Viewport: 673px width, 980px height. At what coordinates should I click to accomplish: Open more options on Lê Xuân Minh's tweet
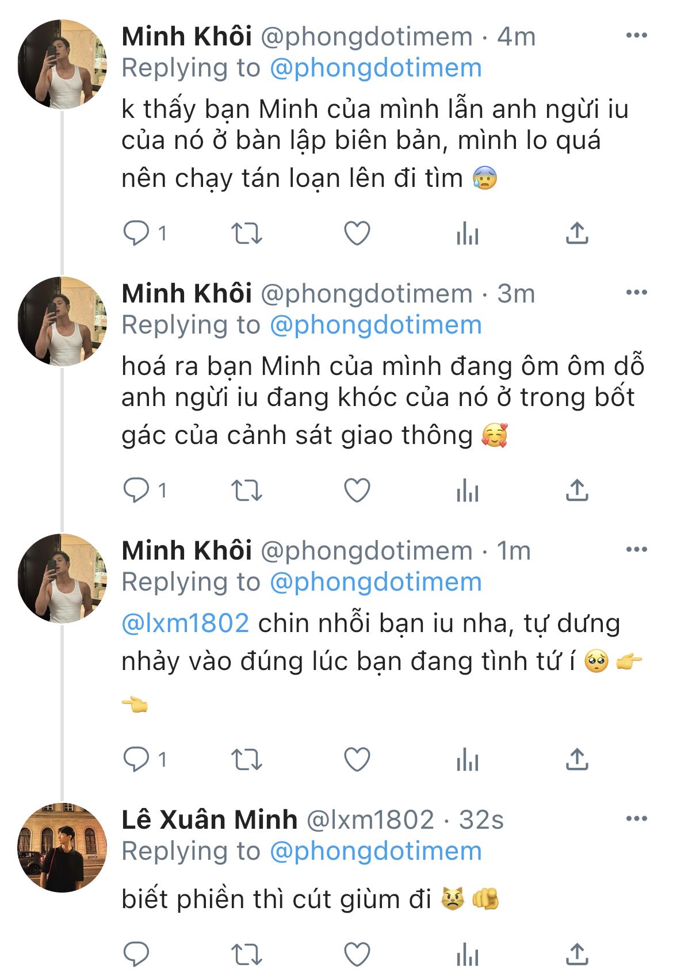coord(636,819)
